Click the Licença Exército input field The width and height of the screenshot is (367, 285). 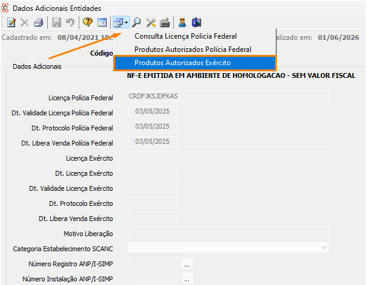point(228,156)
